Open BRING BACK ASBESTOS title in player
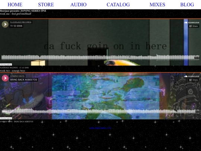The image size is (201, 151). pyautogui.click(x=23, y=80)
